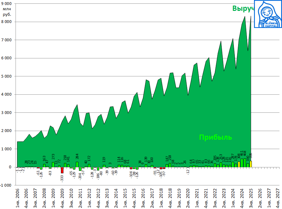Select the 2кв. 2020 x-axis label
Image resolution: width=282 pixels, height=209 pixels.
(188, 198)
